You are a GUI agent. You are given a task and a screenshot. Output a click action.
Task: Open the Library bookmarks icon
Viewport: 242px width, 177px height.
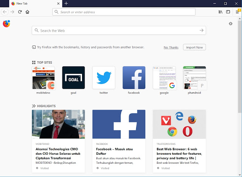[220, 12]
